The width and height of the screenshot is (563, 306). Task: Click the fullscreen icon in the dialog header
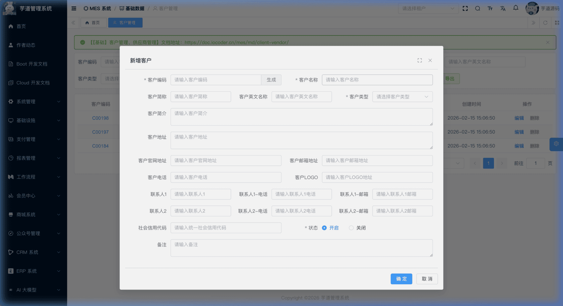coord(420,61)
